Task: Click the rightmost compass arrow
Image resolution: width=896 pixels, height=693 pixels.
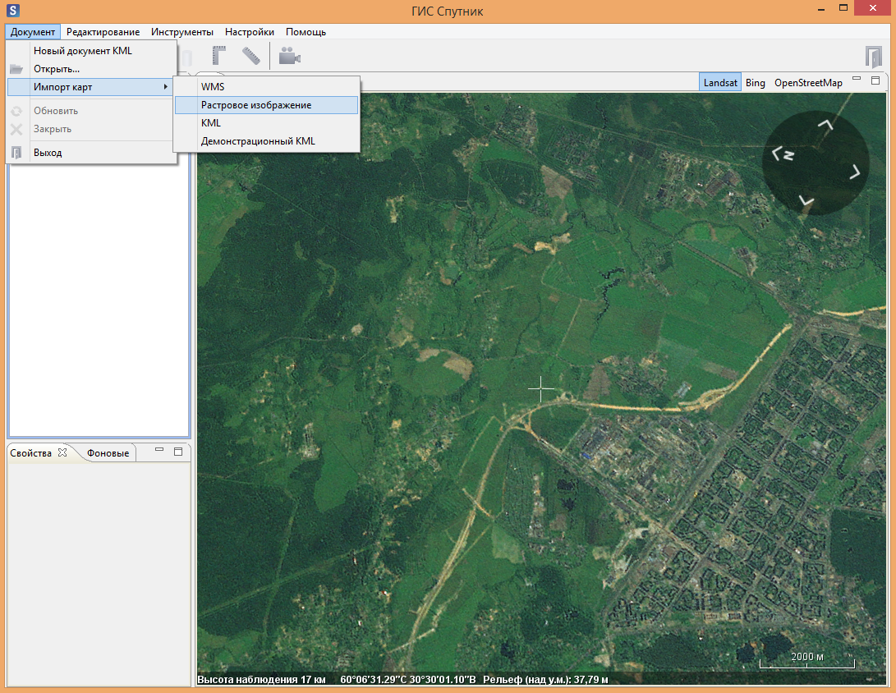Action: pos(854,172)
